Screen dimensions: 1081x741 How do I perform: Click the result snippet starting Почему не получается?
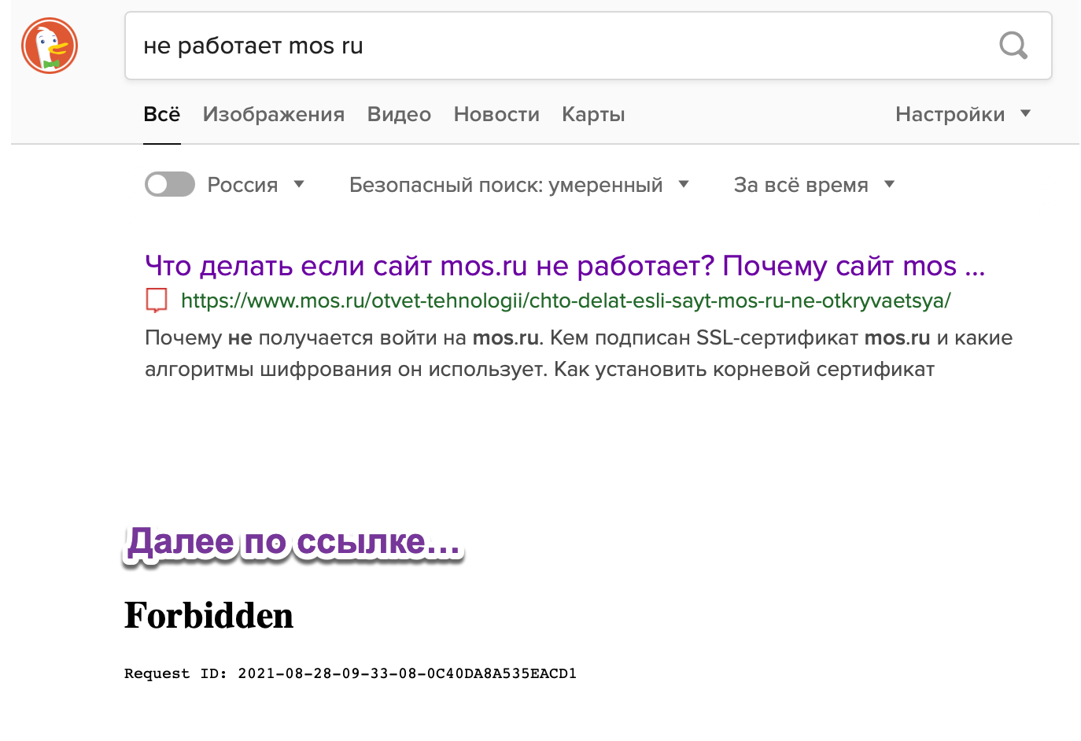click(579, 353)
